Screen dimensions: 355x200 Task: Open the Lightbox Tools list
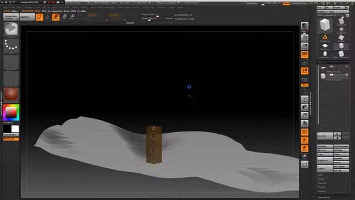(333, 12)
